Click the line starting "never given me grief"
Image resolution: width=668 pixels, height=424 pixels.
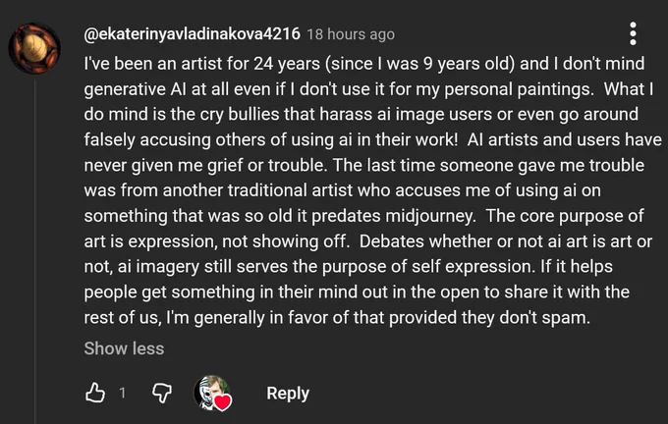(x=363, y=165)
